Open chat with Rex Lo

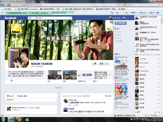point(147,67)
